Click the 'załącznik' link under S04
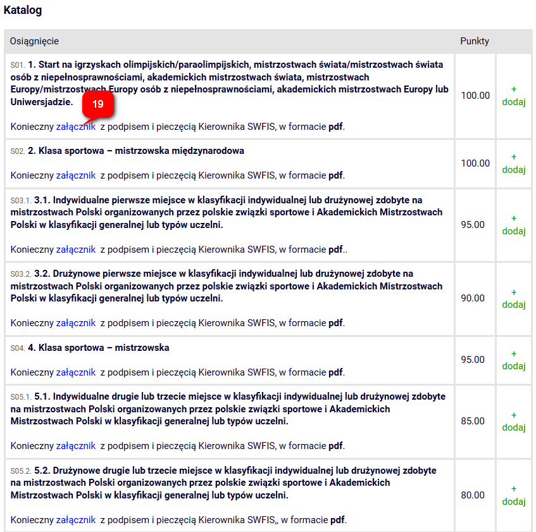 (76, 372)
